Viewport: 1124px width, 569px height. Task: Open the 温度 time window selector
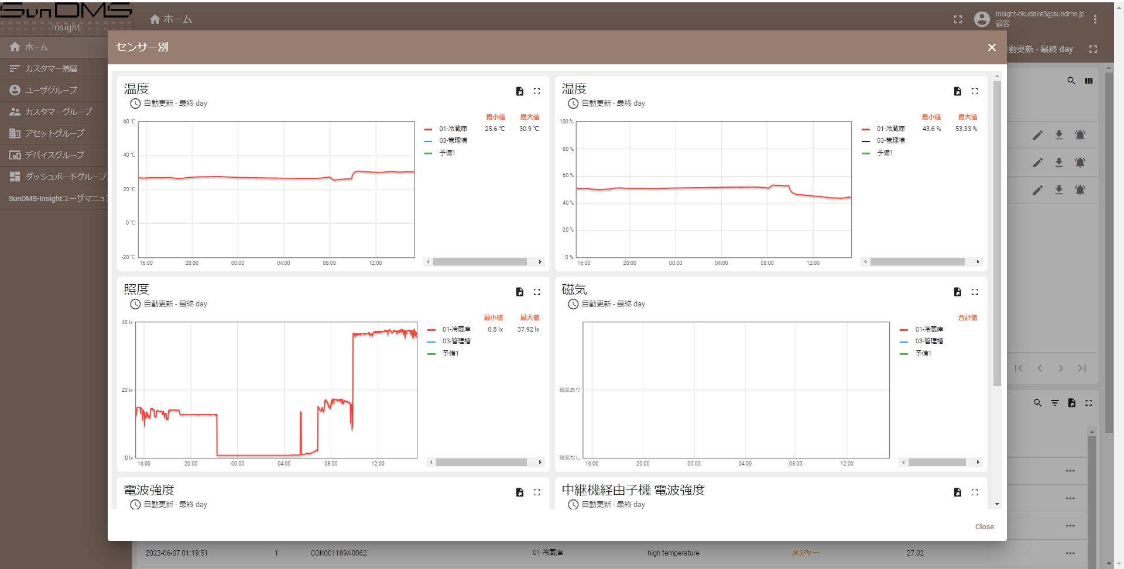(x=169, y=104)
